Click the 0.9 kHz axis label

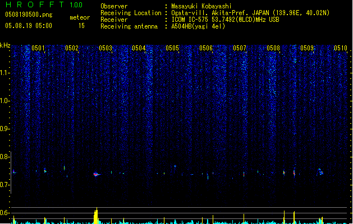pyautogui.click(x=5, y=129)
